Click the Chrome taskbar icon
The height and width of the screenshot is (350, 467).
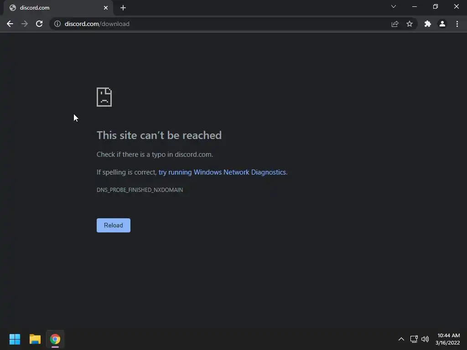pos(55,339)
